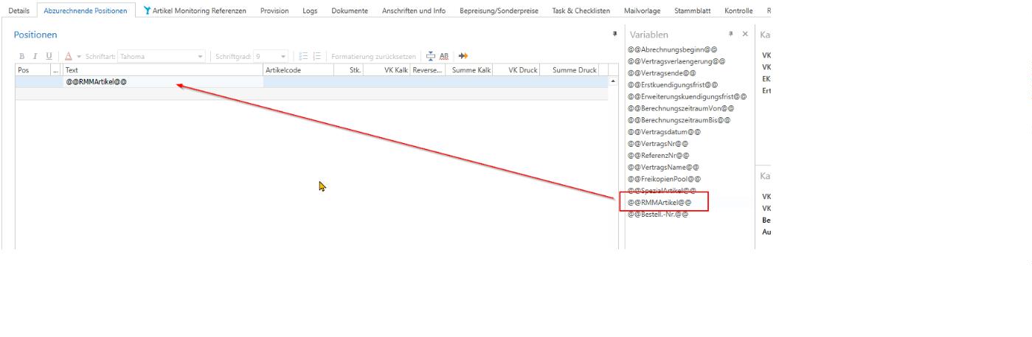
Task: Click the red font color A swatch
Action: (69, 56)
